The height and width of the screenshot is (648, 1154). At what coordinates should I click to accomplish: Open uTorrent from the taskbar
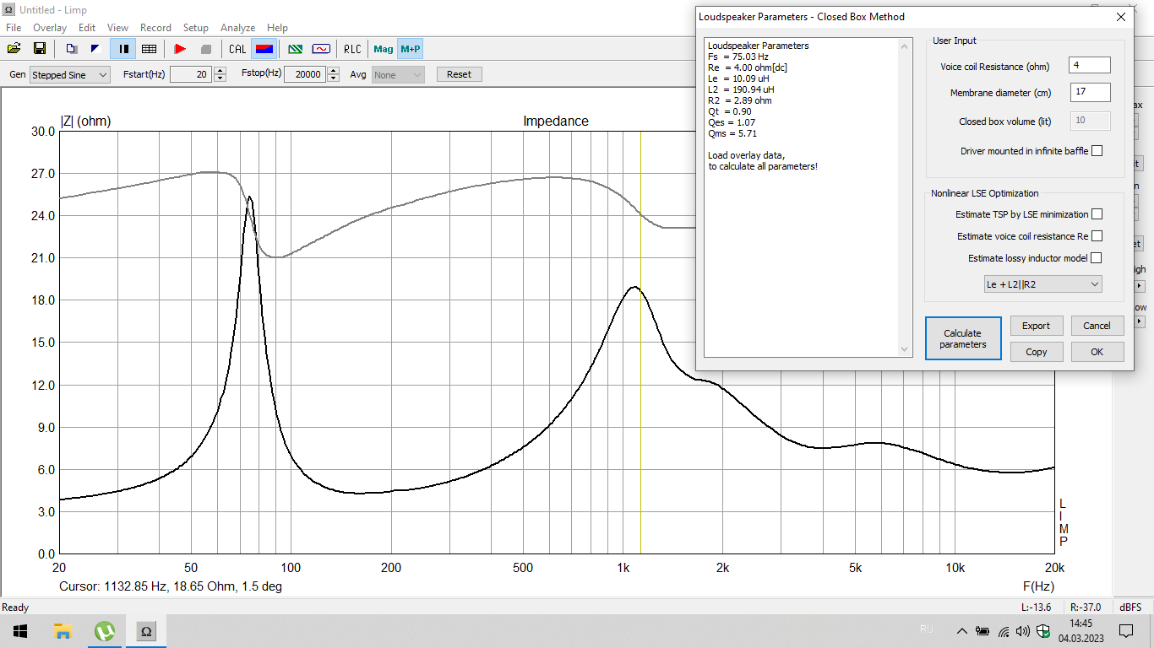pos(104,631)
